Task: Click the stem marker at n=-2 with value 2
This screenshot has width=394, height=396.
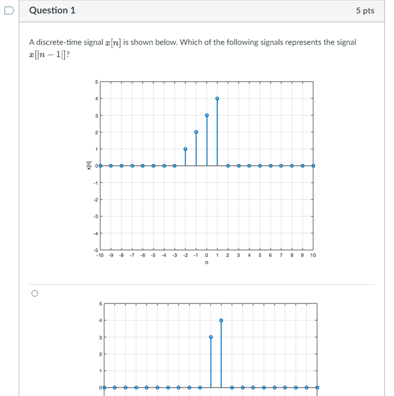Action: tap(196, 132)
